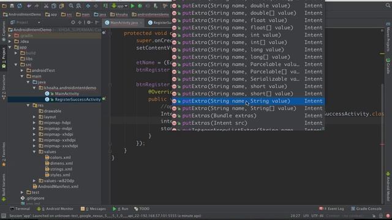
Task: Select putExtra(String name, long value) suggestion
Action: 248,50
